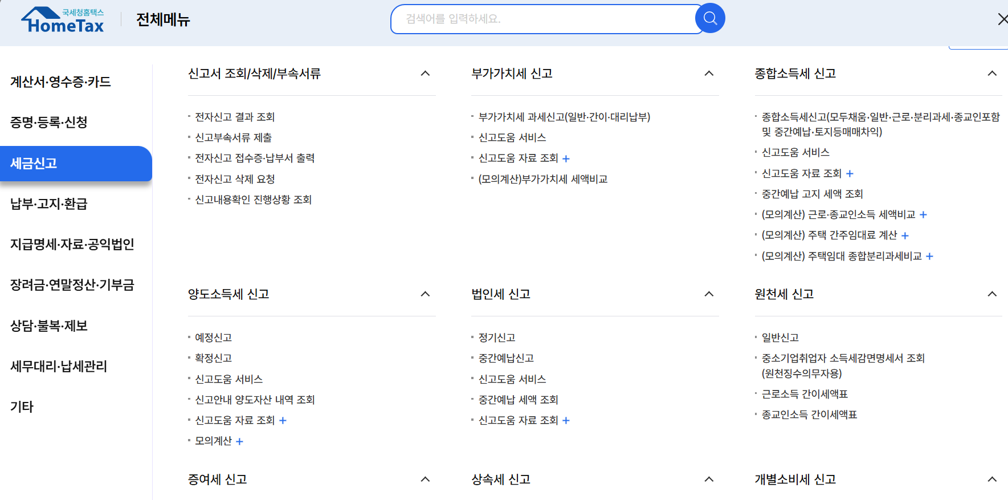Close the full menu with X

[x=1002, y=19]
